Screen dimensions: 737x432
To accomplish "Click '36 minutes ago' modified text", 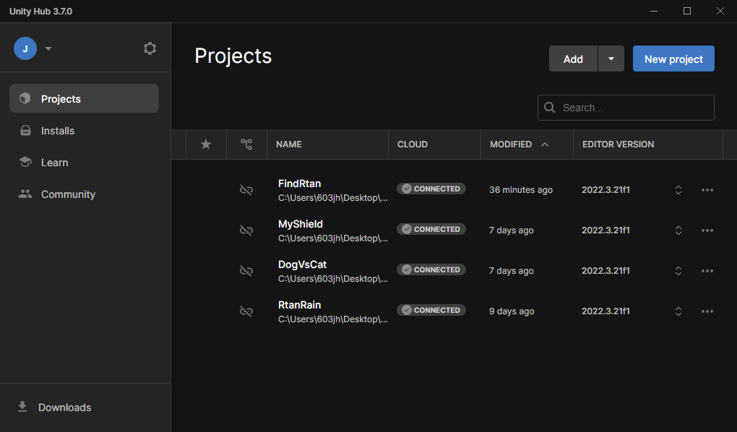I will pos(521,190).
